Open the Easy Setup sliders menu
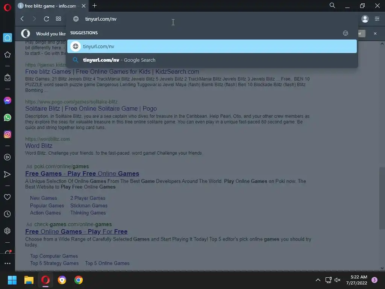Screen dimensions: 385x289 [x=377, y=19]
